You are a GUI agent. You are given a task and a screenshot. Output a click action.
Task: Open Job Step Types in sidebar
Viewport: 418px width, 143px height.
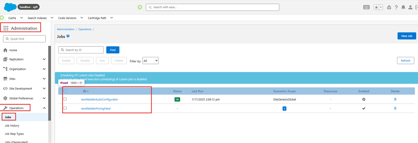(14, 134)
